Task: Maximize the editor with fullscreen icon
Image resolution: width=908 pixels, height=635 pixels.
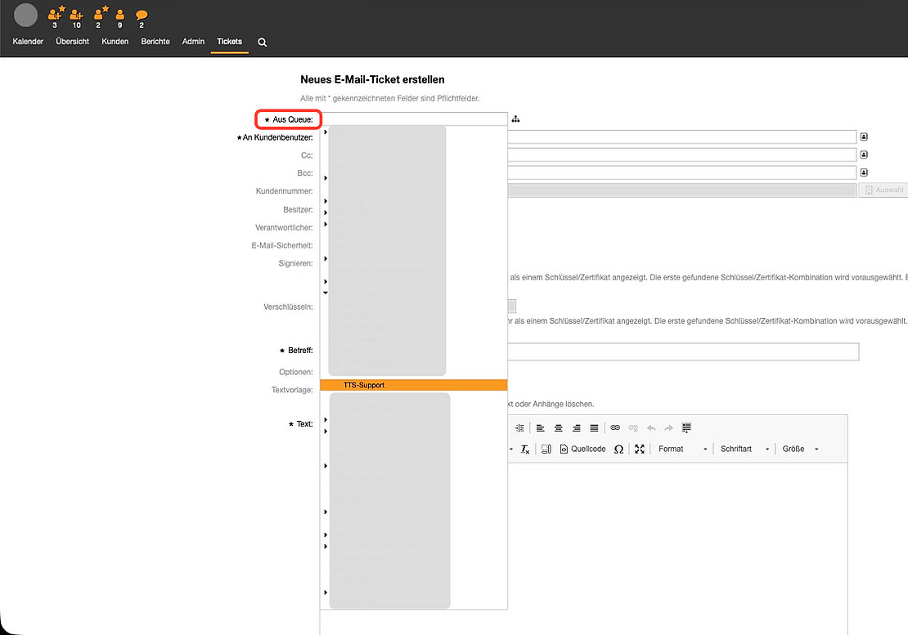Action: [x=640, y=449]
